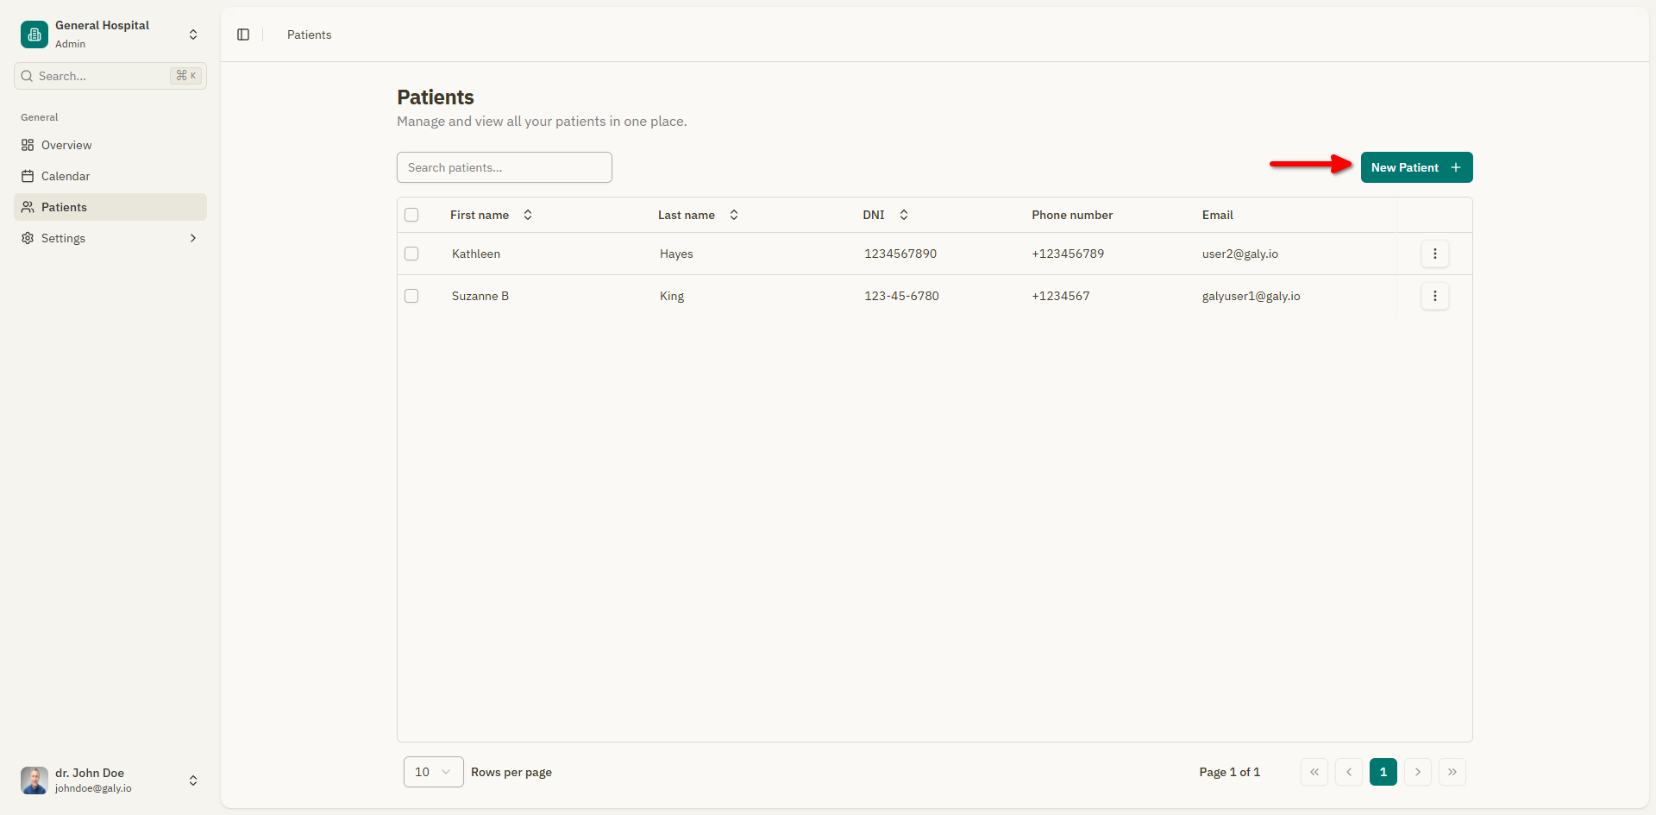This screenshot has height=815, width=1656.
Task: Select the Calendar icon in sidebar
Action: tap(27, 176)
